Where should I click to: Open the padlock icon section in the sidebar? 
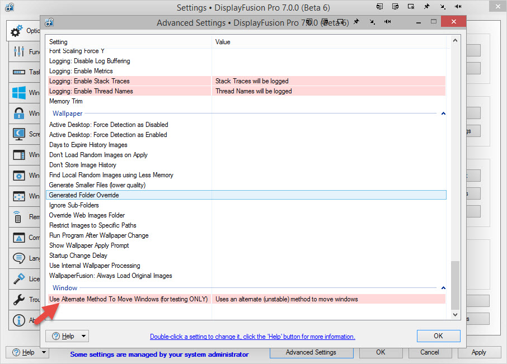[19, 114]
